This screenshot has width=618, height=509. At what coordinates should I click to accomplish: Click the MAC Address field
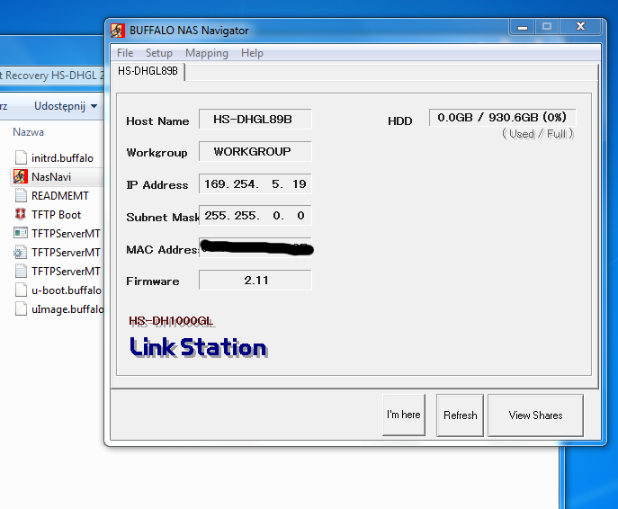(255, 248)
